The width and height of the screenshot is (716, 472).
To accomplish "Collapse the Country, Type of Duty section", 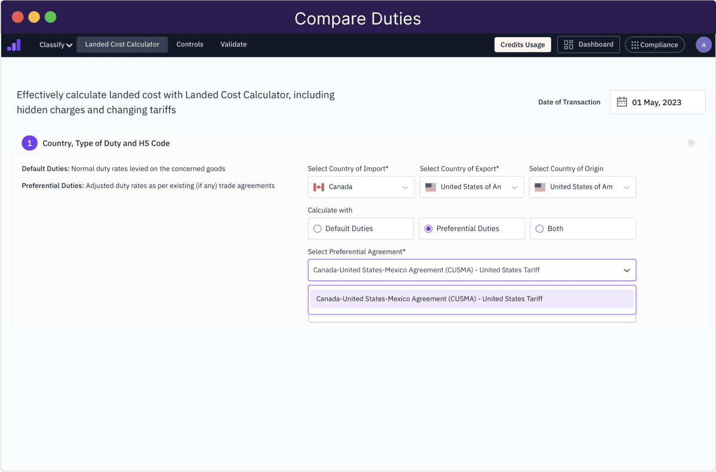I will click(x=691, y=143).
